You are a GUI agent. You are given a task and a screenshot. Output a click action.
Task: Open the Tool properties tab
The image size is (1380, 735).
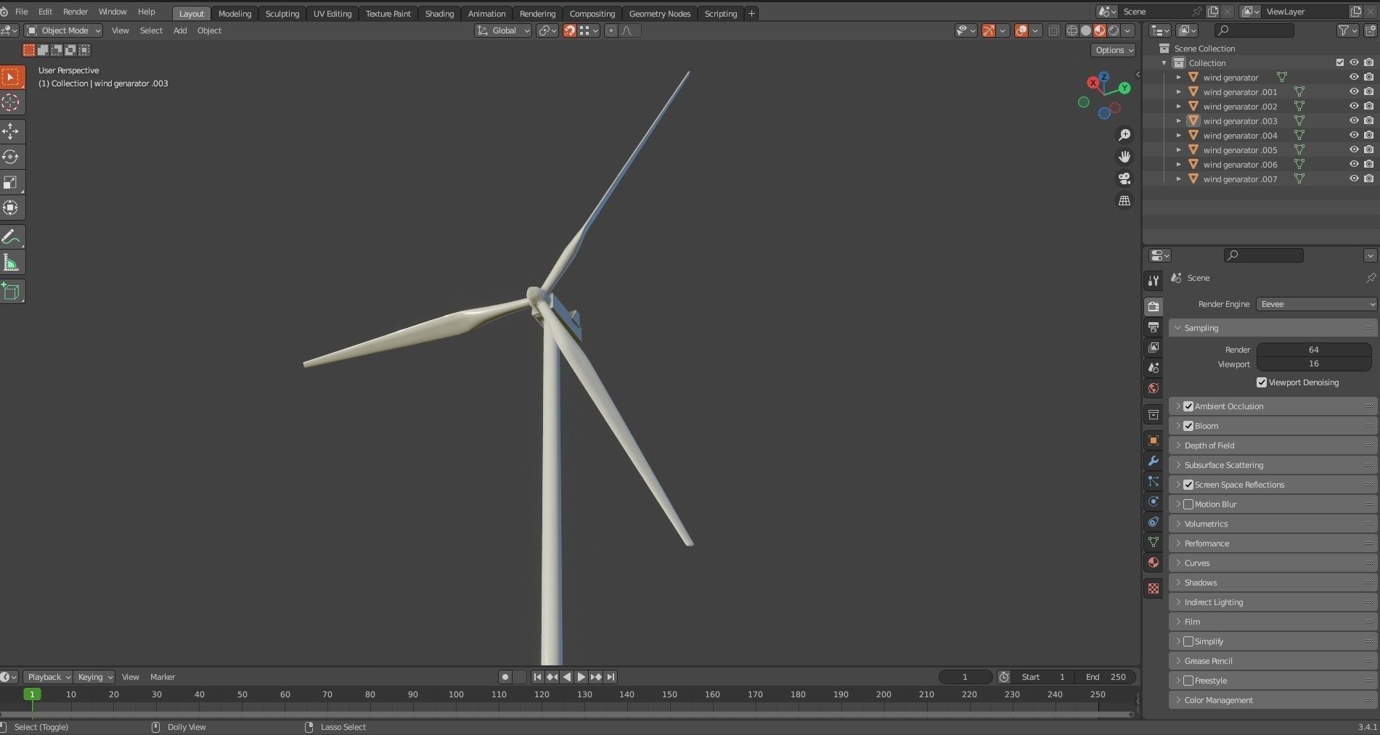pyautogui.click(x=1154, y=281)
